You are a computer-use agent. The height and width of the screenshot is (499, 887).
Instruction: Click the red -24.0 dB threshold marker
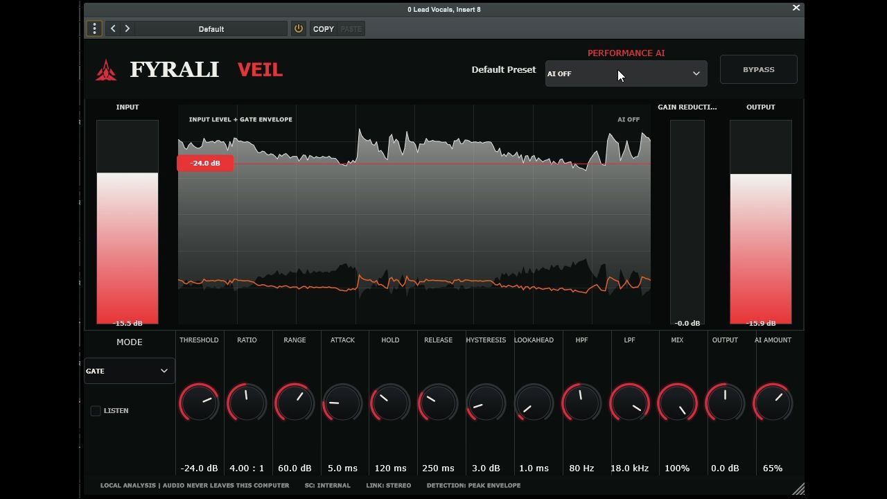pyautogui.click(x=205, y=163)
